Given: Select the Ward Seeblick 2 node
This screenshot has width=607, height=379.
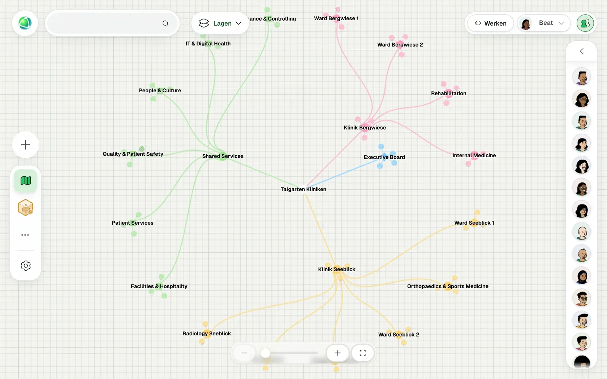Looking at the screenshot, I should click(399, 335).
